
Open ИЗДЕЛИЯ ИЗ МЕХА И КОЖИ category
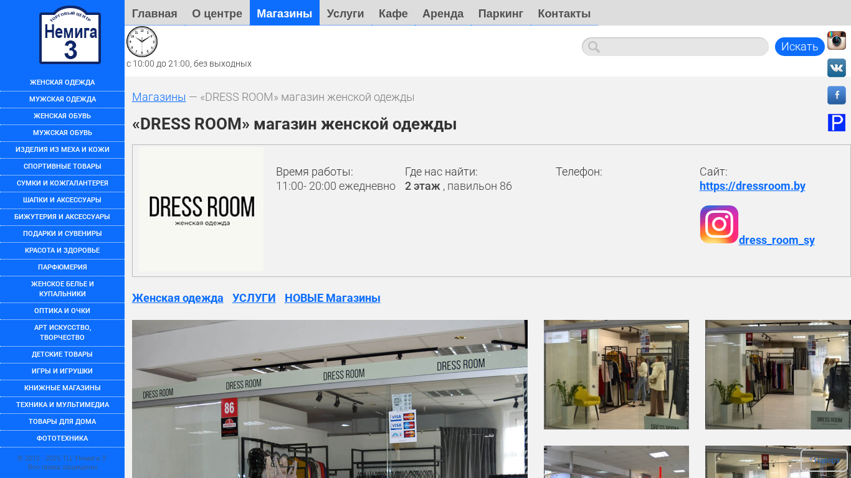62,150
